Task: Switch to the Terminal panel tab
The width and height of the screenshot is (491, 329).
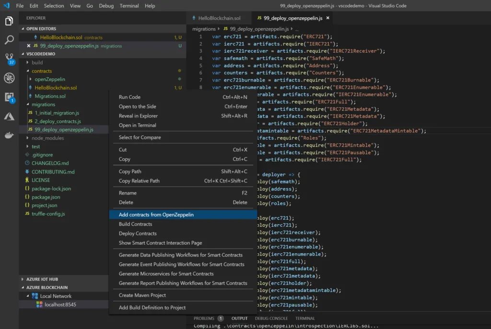Action: click(x=305, y=318)
